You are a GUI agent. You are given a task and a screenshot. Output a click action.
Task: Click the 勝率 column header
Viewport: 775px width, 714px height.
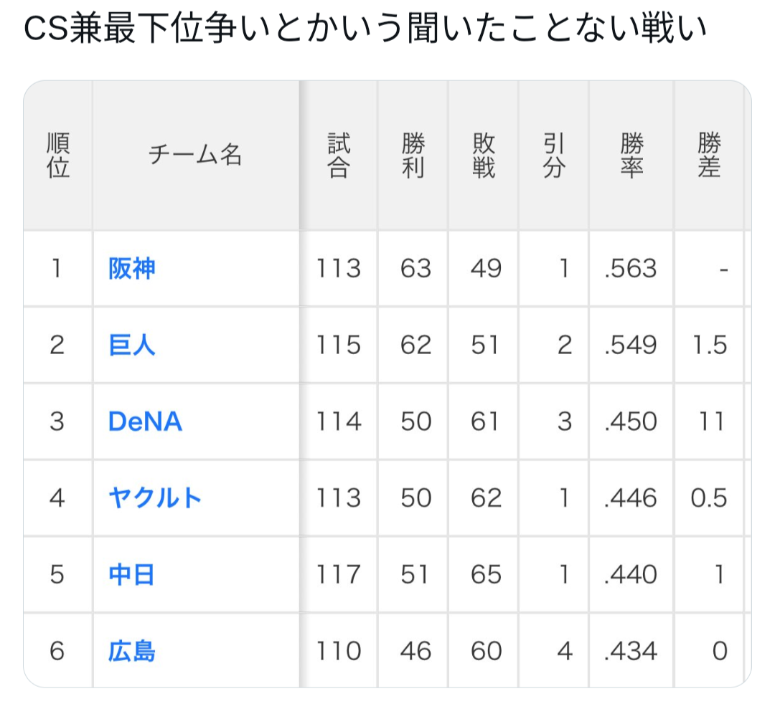631,155
